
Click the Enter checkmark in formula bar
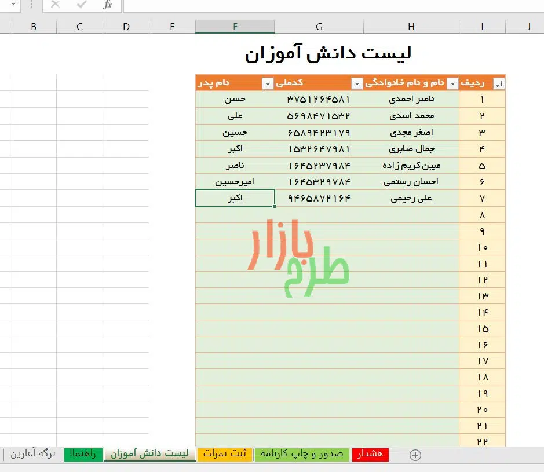[x=82, y=5]
